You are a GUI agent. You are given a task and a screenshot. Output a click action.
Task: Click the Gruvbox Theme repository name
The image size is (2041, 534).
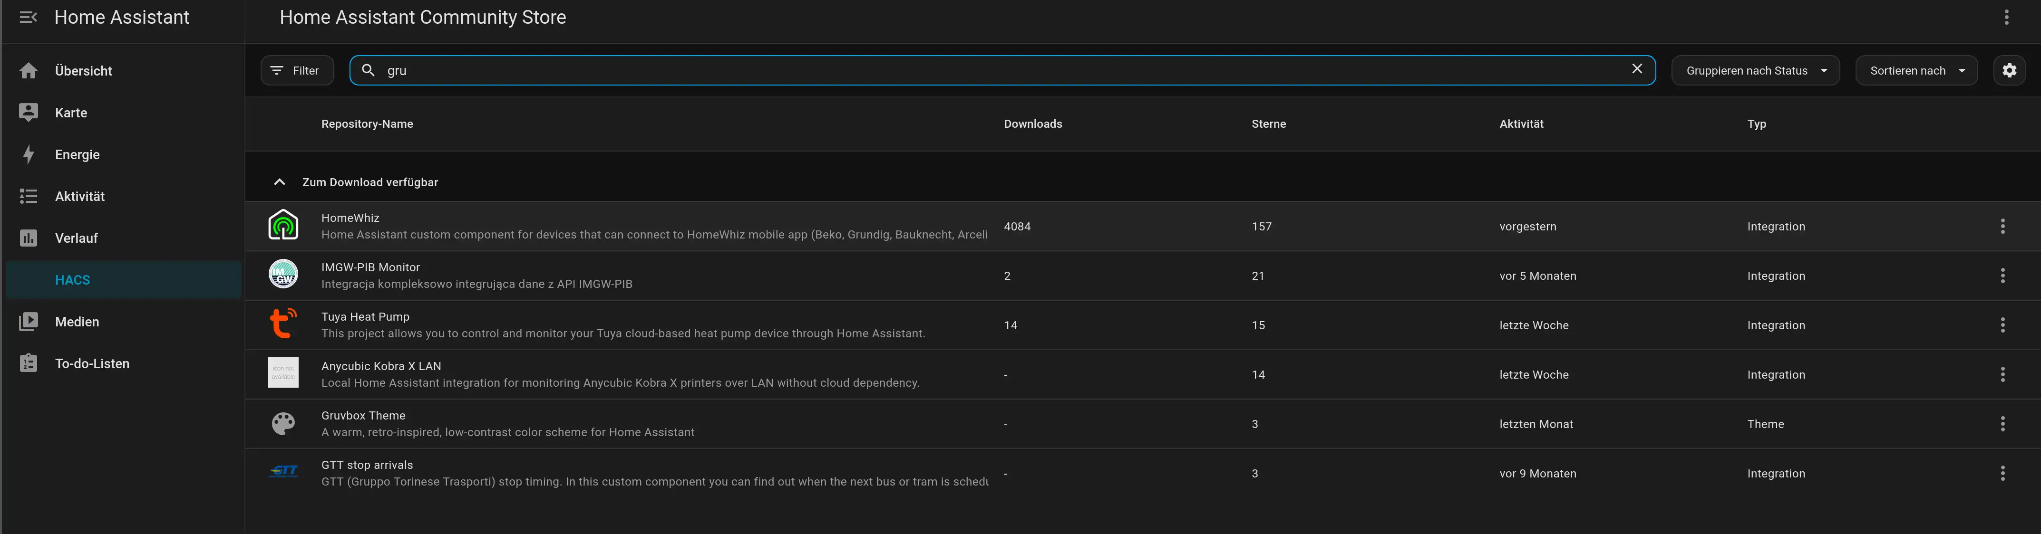[x=363, y=415]
